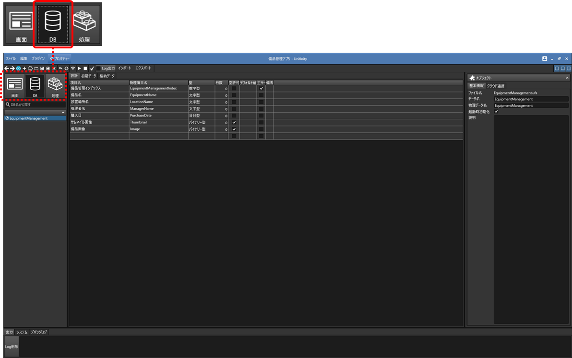Viewport: 572px width, 358px height.
Task: Click the leftmost panel layout square icon
Action: pyautogui.click(x=557, y=68)
